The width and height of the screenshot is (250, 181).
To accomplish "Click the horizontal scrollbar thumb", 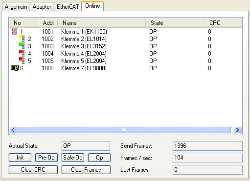I will coord(124,130).
